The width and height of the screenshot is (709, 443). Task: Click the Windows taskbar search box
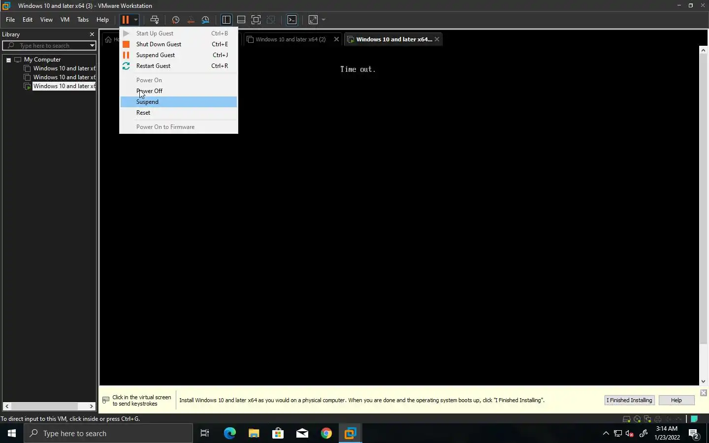pos(108,433)
